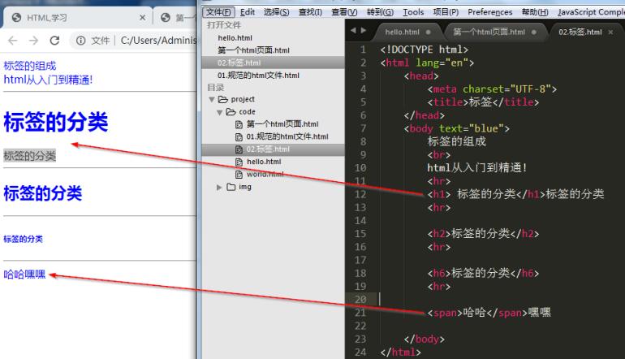This screenshot has height=359, width=625.
Task: Click the body text="blue" code line
Action: (x=457, y=128)
